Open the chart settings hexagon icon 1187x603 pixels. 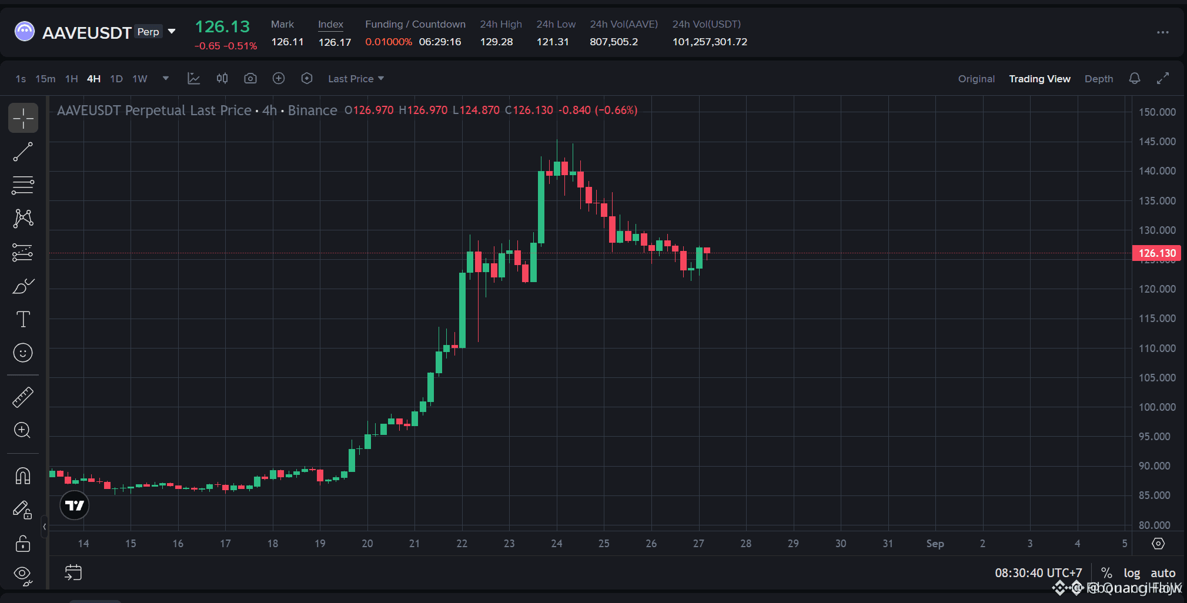[307, 78]
